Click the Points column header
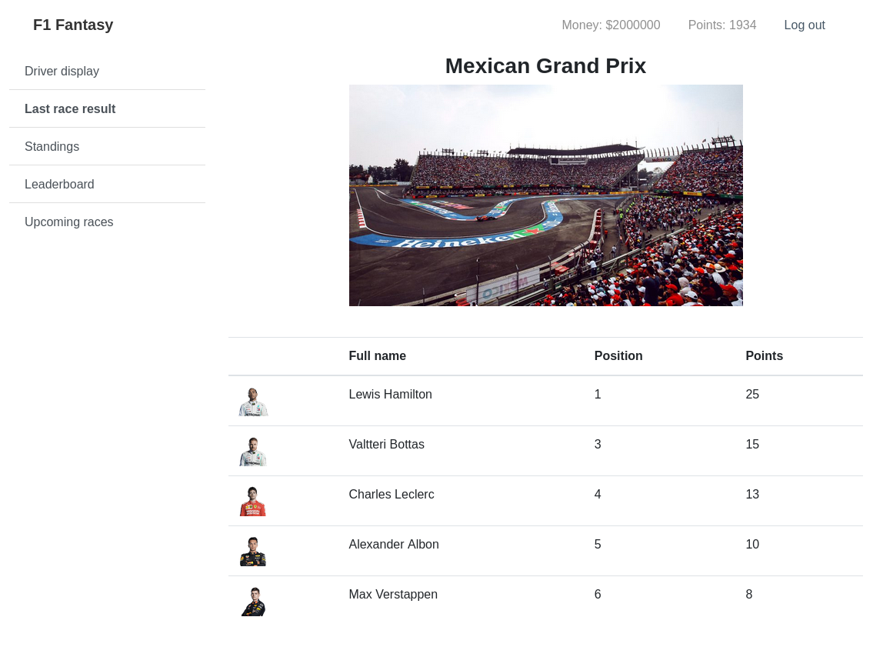Image resolution: width=893 pixels, height=647 pixels. click(x=764, y=356)
